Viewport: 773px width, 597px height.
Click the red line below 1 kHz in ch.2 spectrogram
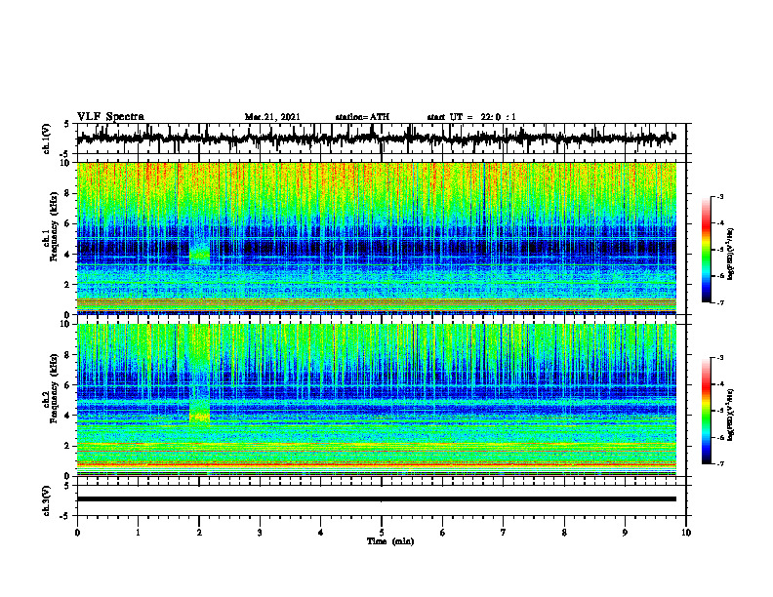(x=376, y=464)
